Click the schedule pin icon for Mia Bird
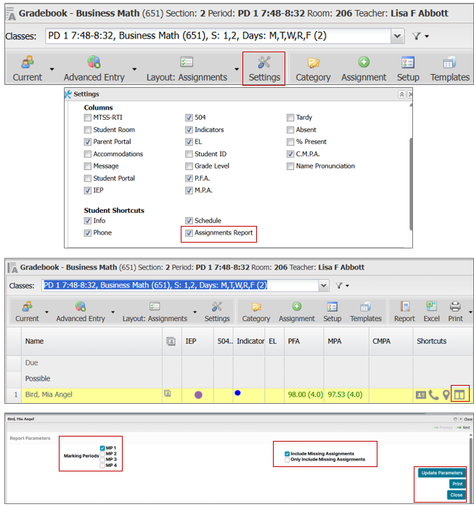Viewport: 474px width, 507px height. [446, 394]
